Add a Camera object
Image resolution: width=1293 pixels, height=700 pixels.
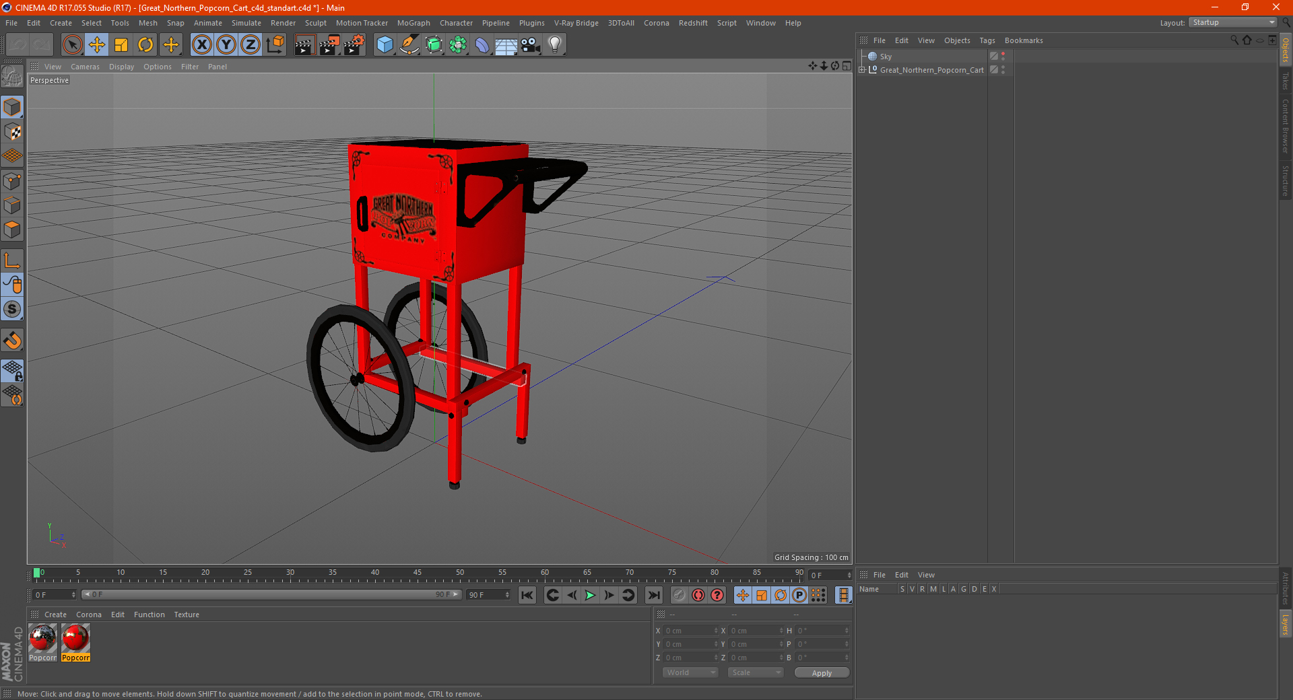click(x=531, y=45)
